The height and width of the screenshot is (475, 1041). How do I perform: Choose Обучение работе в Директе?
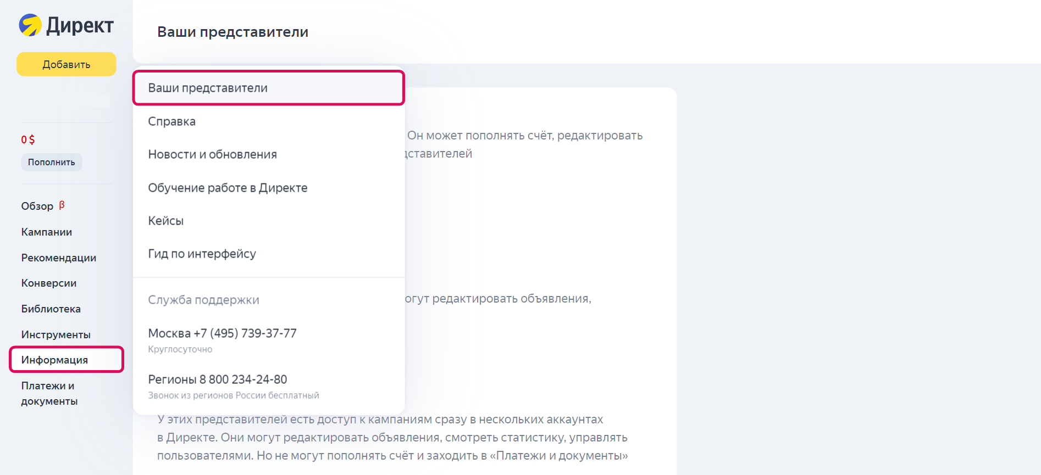click(x=228, y=188)
